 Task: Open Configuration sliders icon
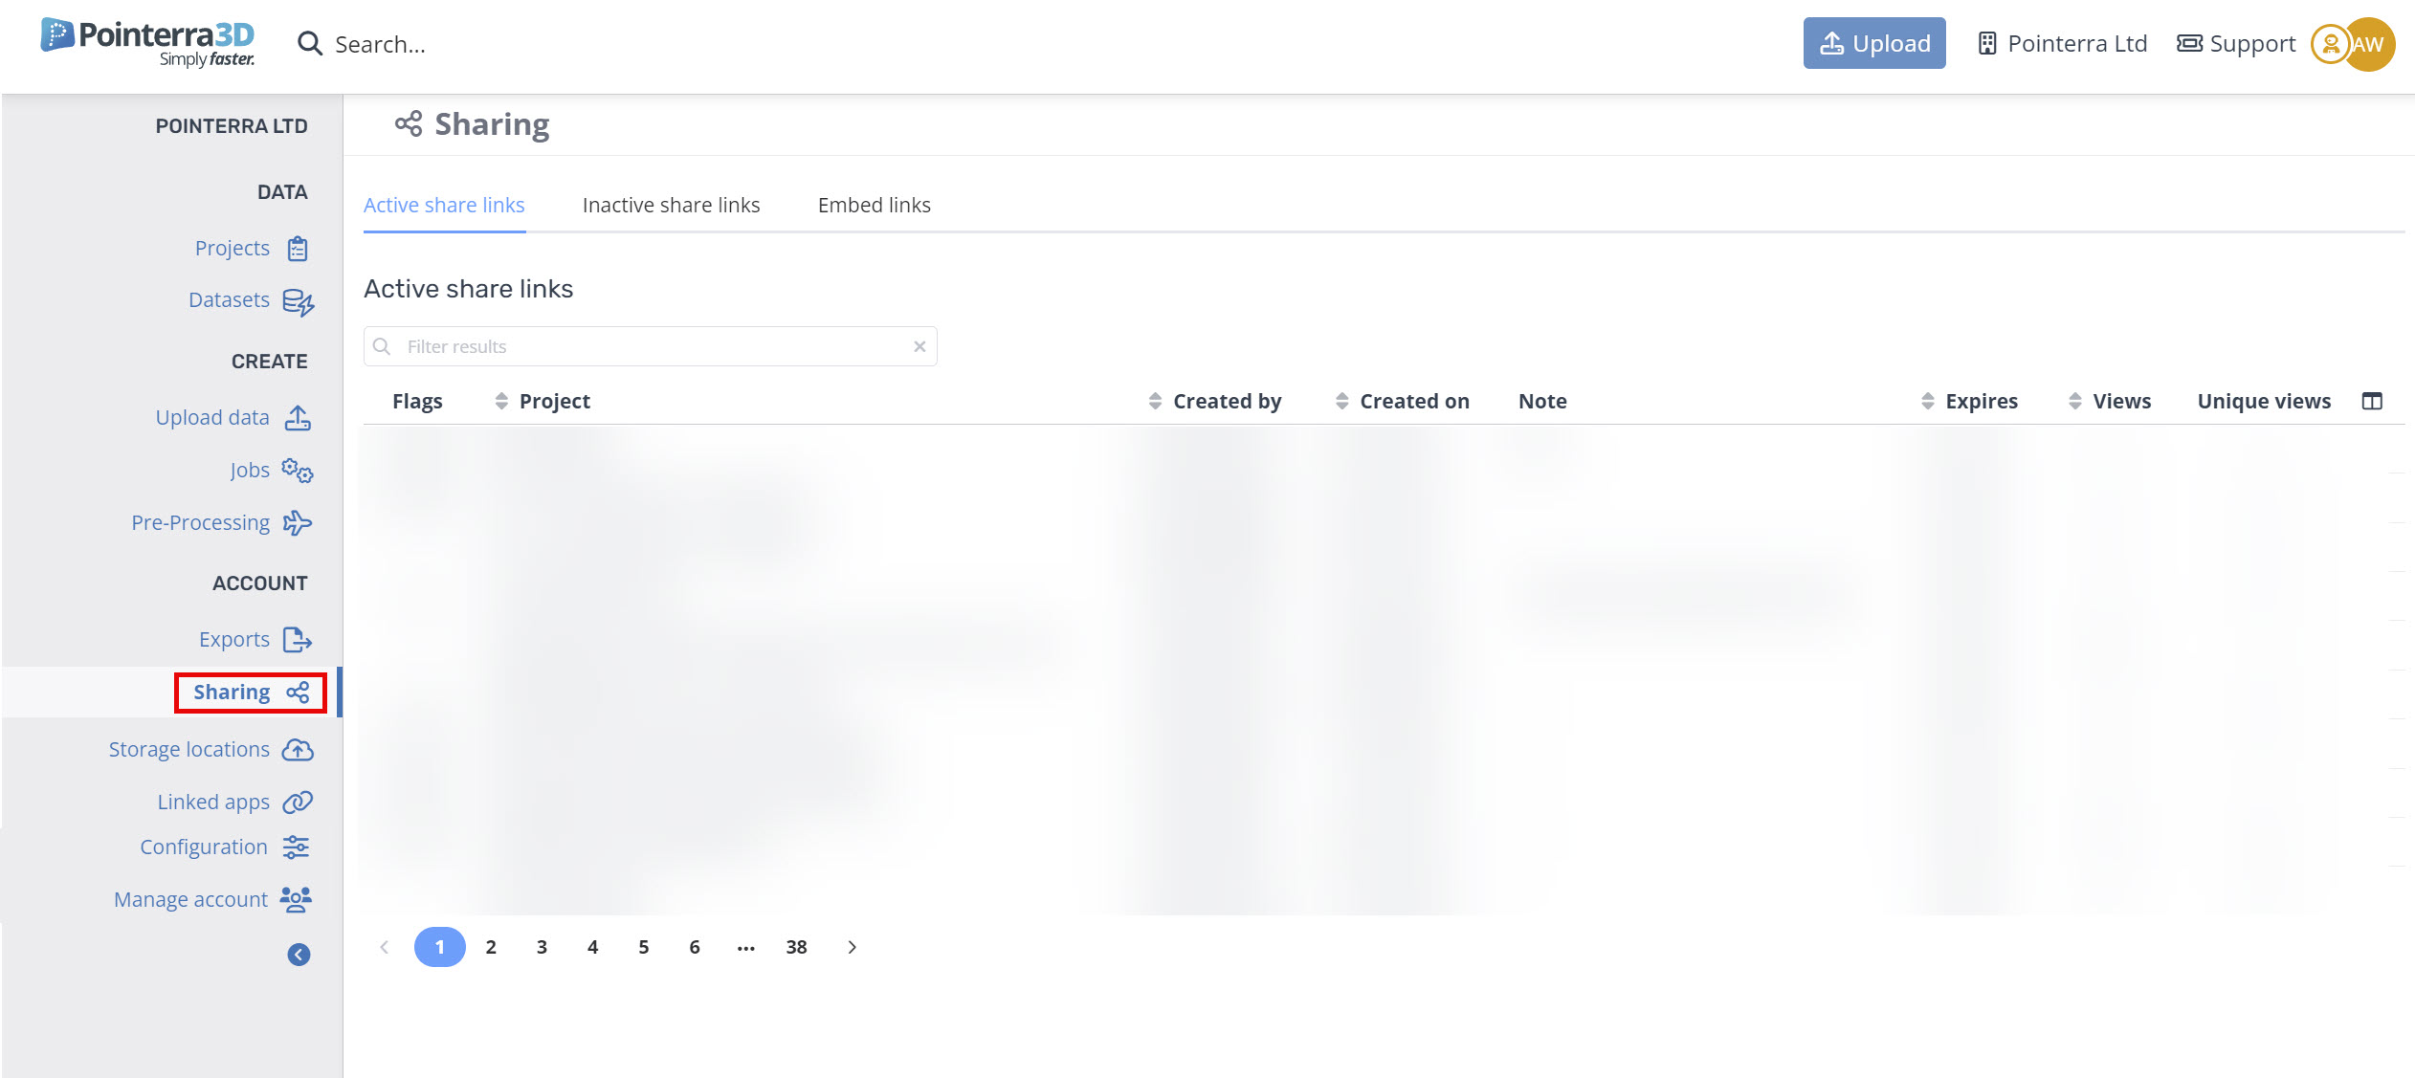(296, 847)
